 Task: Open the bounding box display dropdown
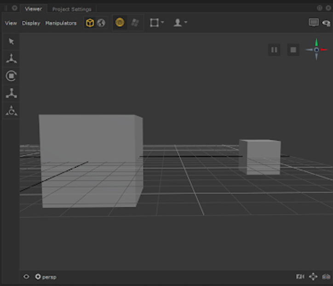click(x=157, y=22)
